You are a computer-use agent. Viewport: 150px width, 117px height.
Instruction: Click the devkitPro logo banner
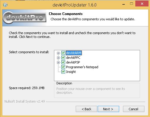(24, 18)
